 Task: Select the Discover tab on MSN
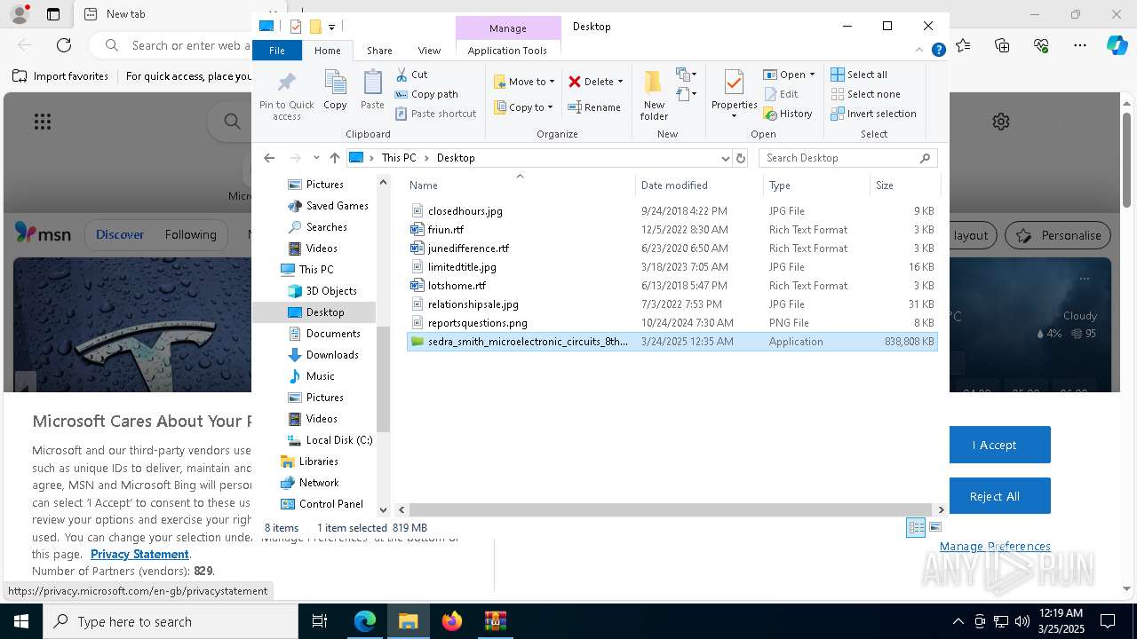click(120, 235)
